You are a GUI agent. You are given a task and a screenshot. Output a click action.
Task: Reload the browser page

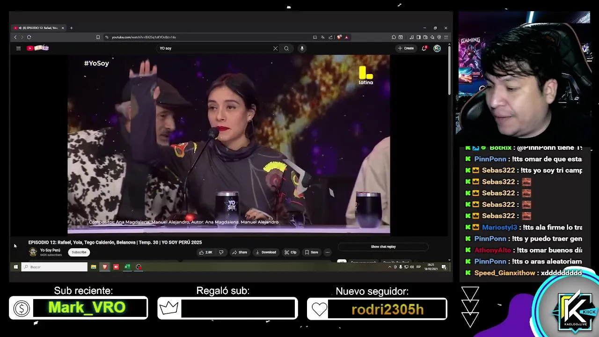point(29,37)
